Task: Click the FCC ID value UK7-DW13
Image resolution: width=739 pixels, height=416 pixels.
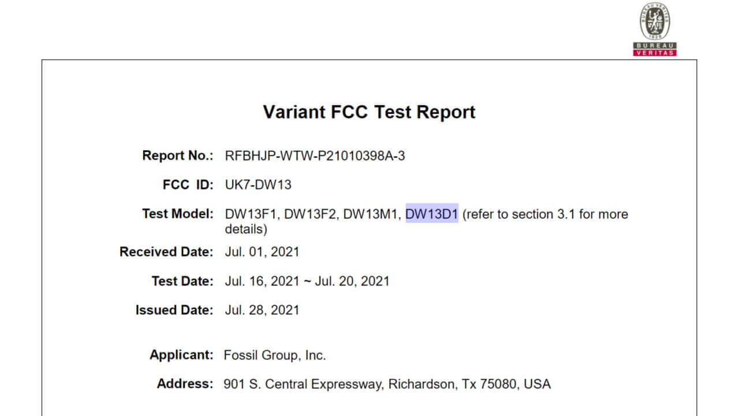Action: coord(258,185)
